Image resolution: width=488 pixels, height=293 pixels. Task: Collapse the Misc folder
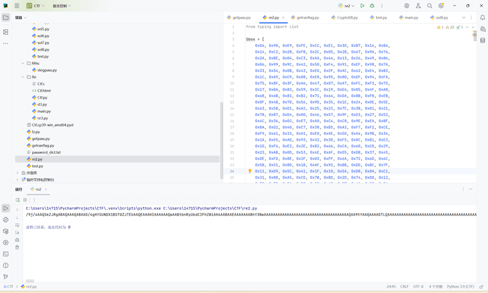pyautogui.click(x=23, y=63)
